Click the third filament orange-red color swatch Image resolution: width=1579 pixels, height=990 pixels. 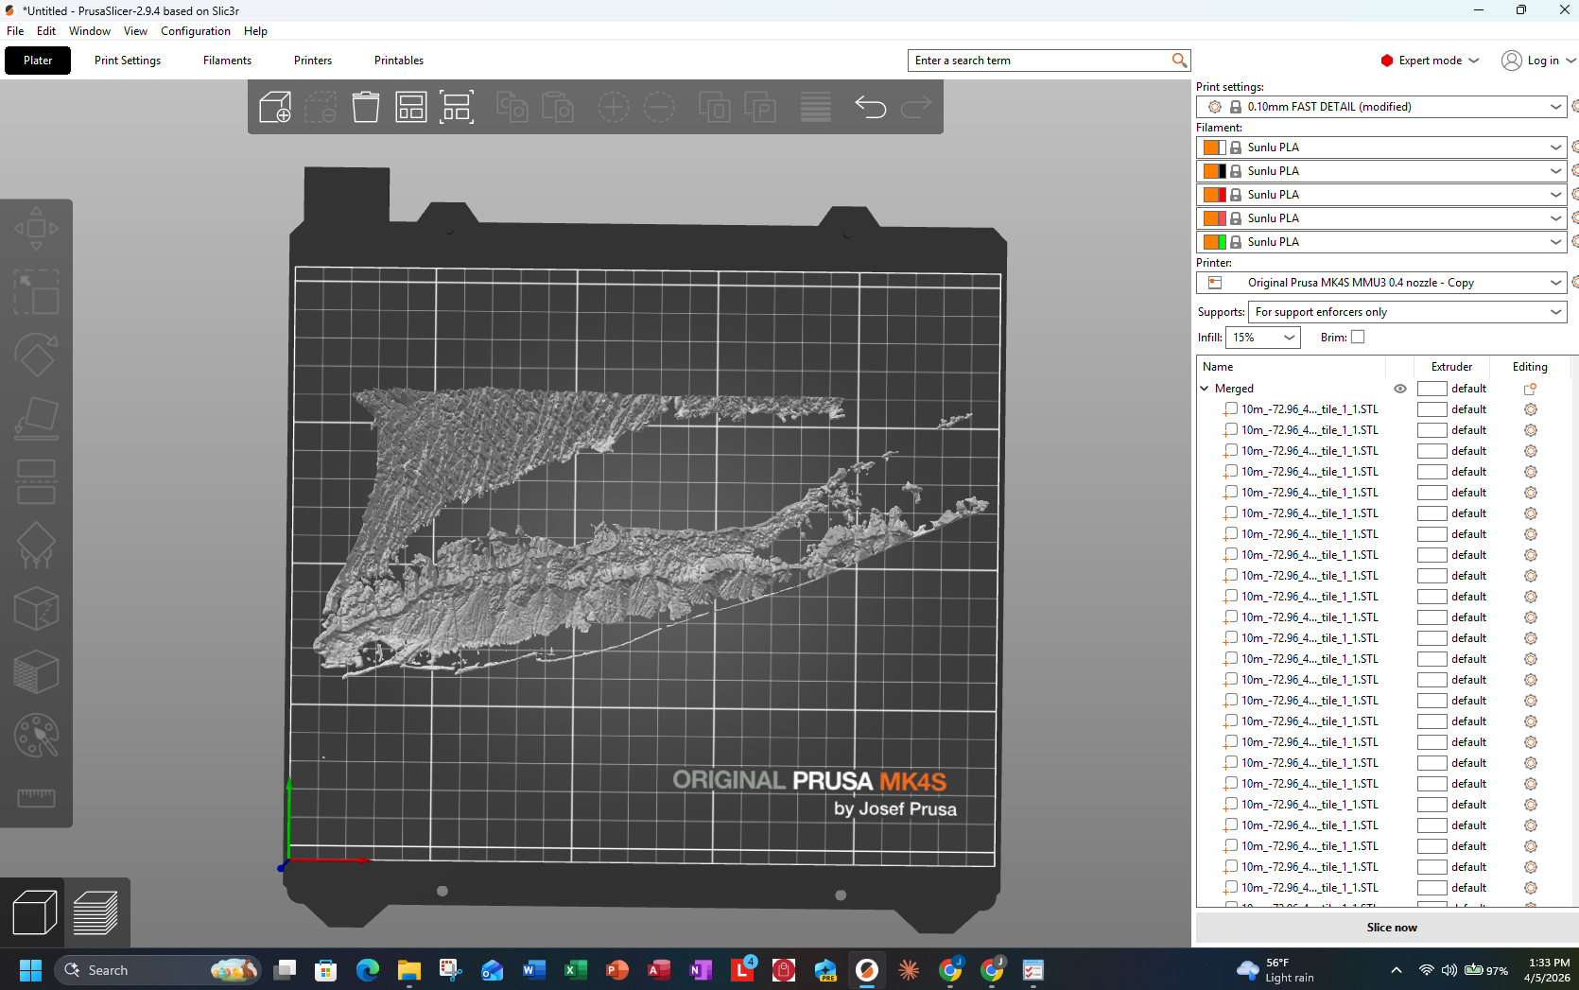(1215, 195)
